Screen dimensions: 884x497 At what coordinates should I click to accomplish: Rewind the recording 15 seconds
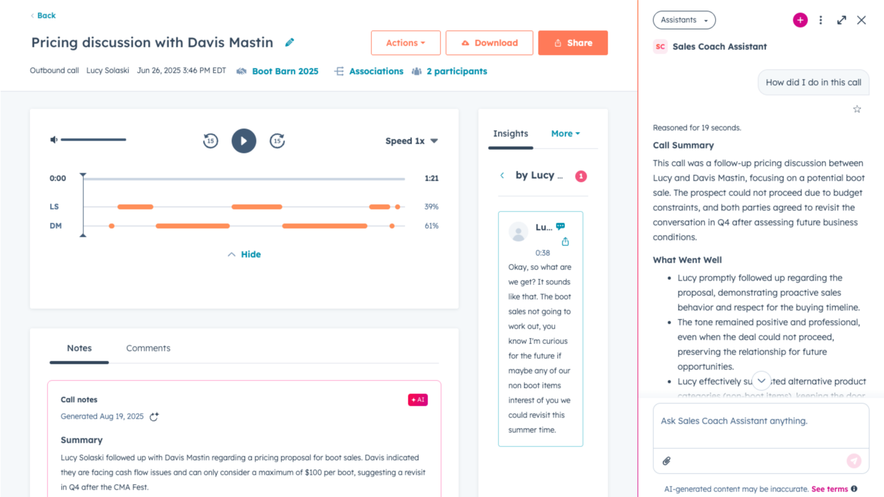pos(210,141)
